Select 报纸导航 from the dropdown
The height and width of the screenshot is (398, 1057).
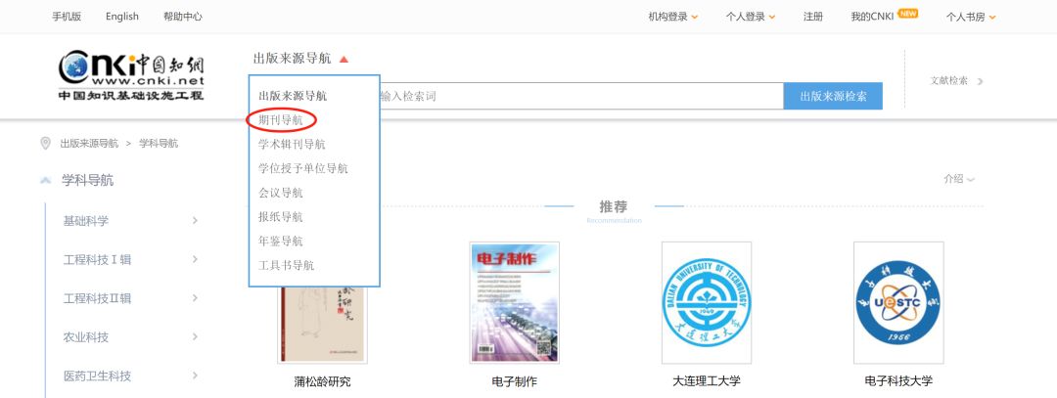tap(281, 217)
